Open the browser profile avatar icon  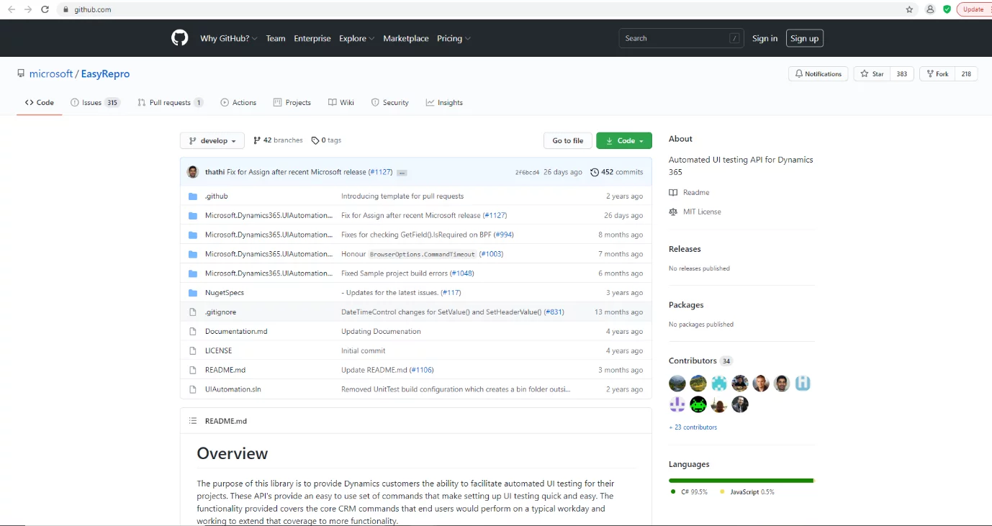coord(930,9)
